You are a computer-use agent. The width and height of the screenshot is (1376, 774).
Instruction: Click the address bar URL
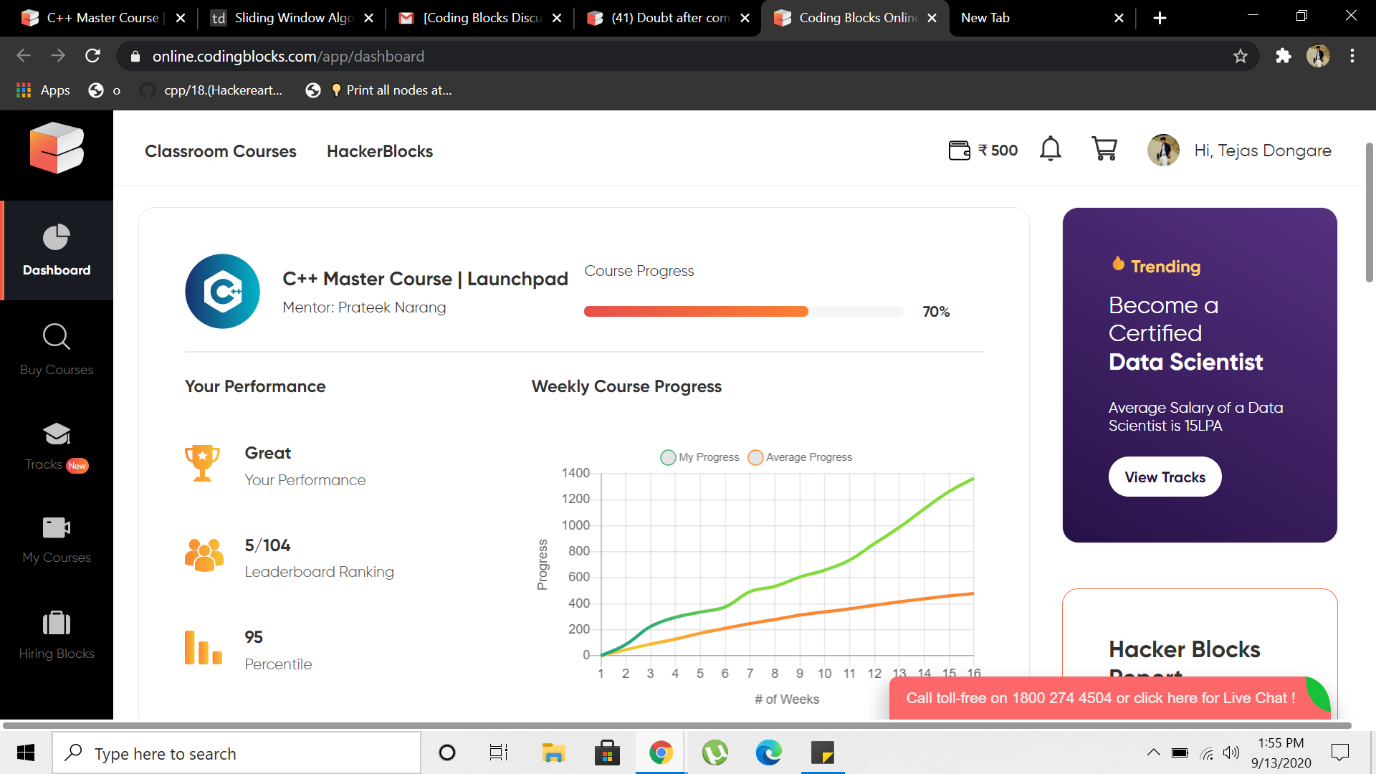[288, 56]
